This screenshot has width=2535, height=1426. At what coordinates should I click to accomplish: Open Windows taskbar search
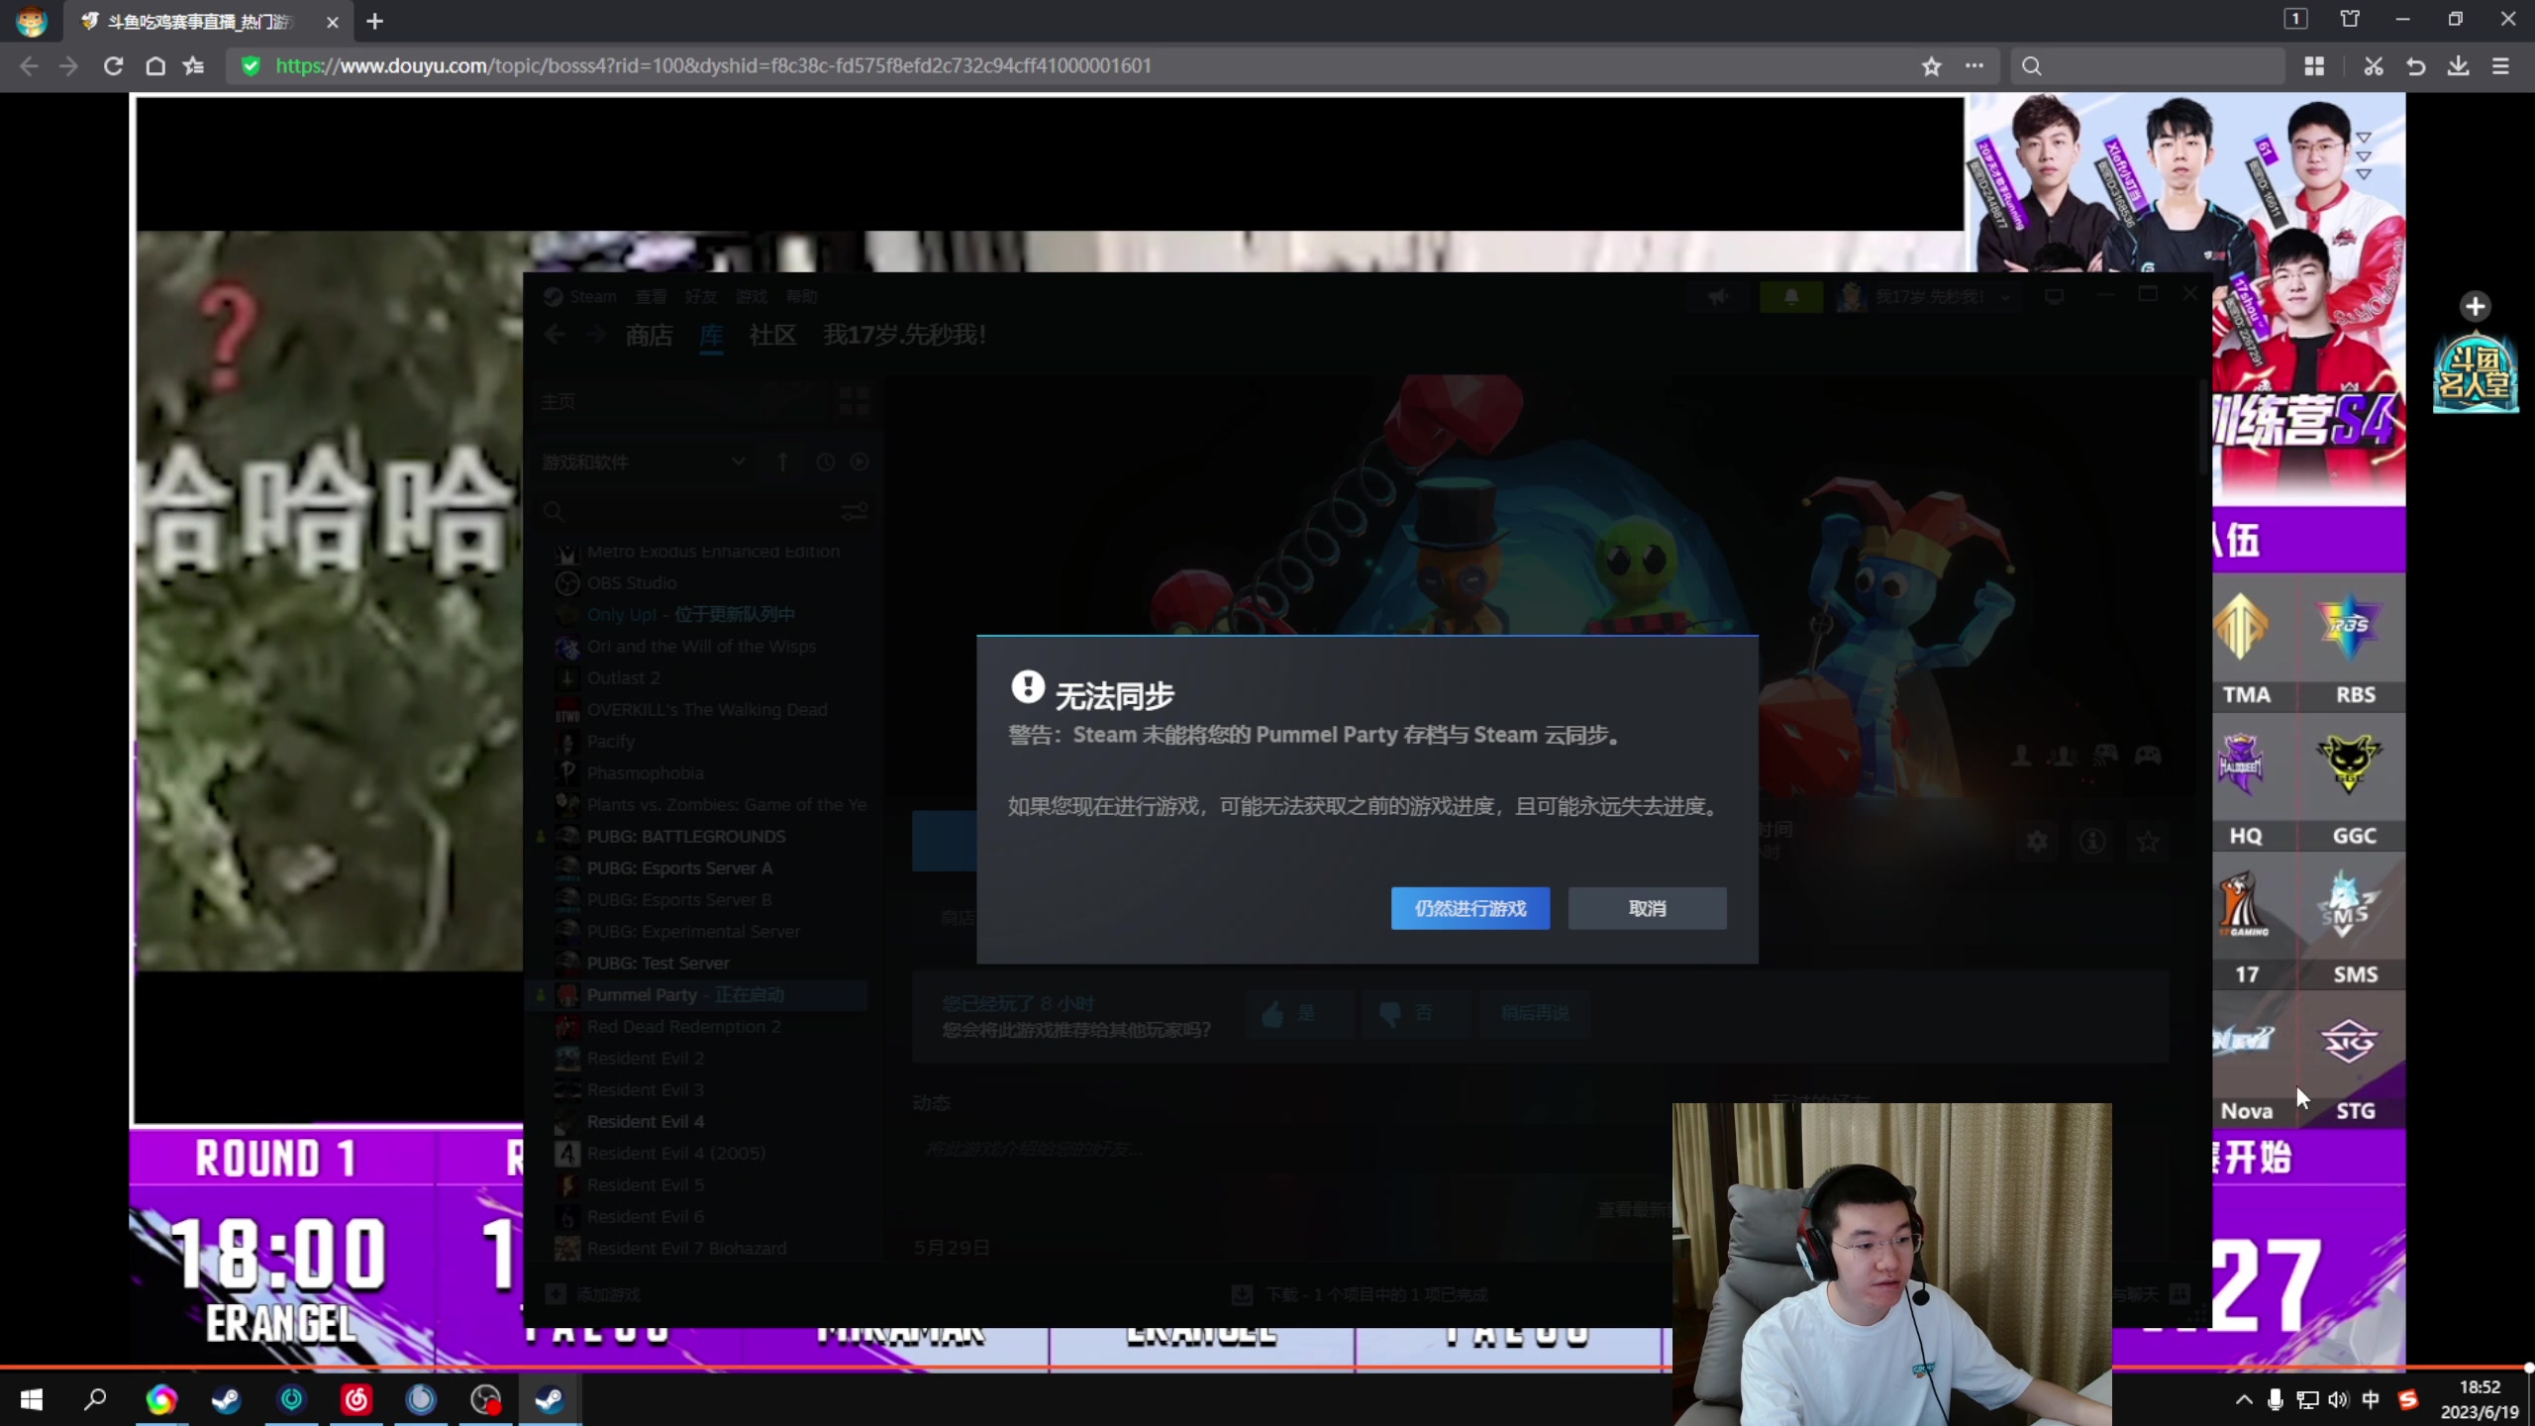[x=95, y=1399]
